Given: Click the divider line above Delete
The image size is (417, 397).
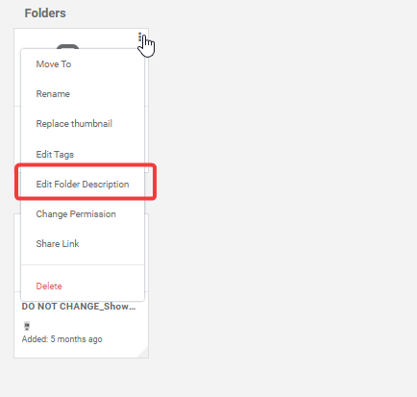Looking at the screenshot, I should pyautogui.click(x=83, y=265).
